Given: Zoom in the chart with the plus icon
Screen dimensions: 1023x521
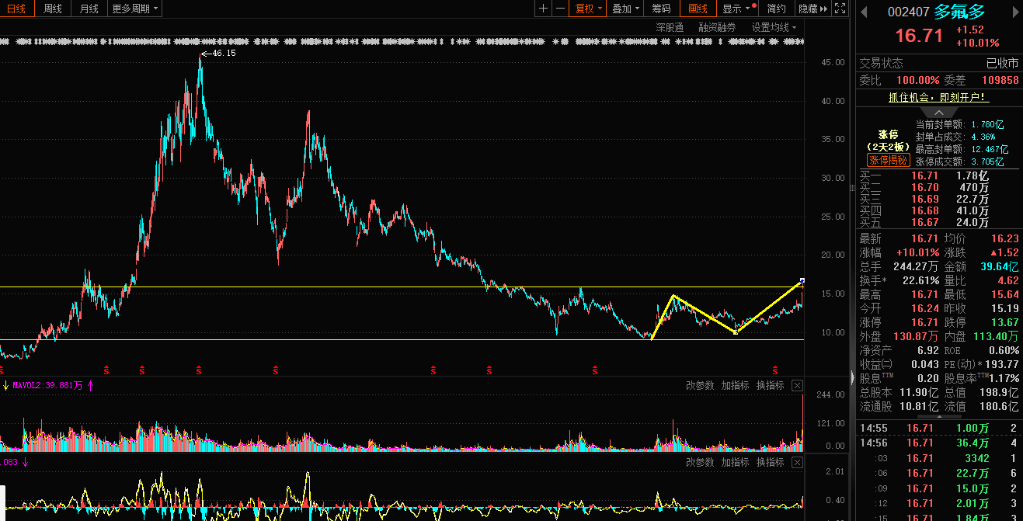Looking at the screenshot, I should pyautogui.click(x=543, y=9).
